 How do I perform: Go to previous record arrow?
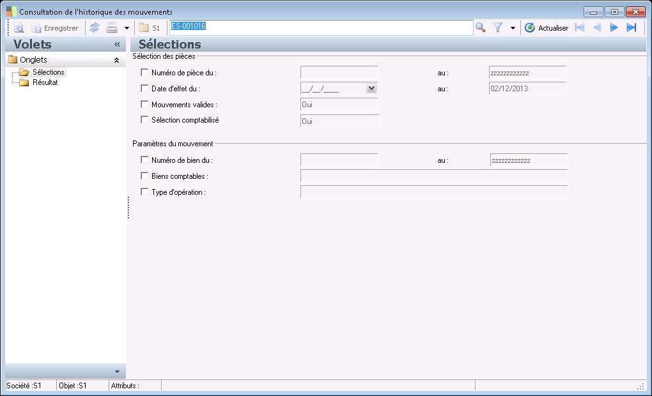(x=597, y=27)
